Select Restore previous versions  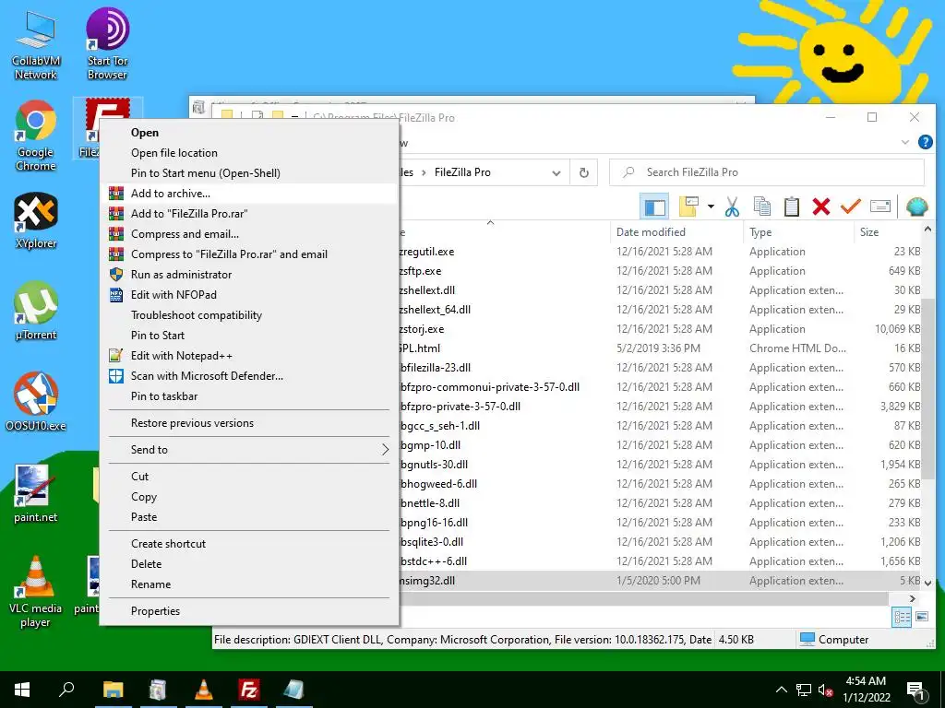pyautogui.click(x=249, y=423)
